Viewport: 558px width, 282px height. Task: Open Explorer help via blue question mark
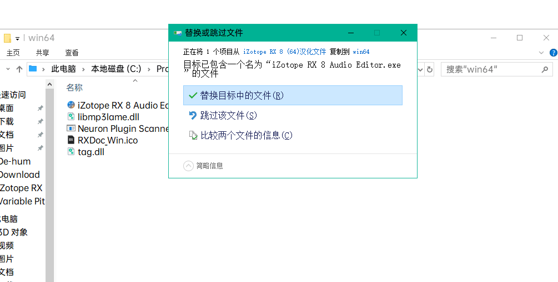(553, 53)
